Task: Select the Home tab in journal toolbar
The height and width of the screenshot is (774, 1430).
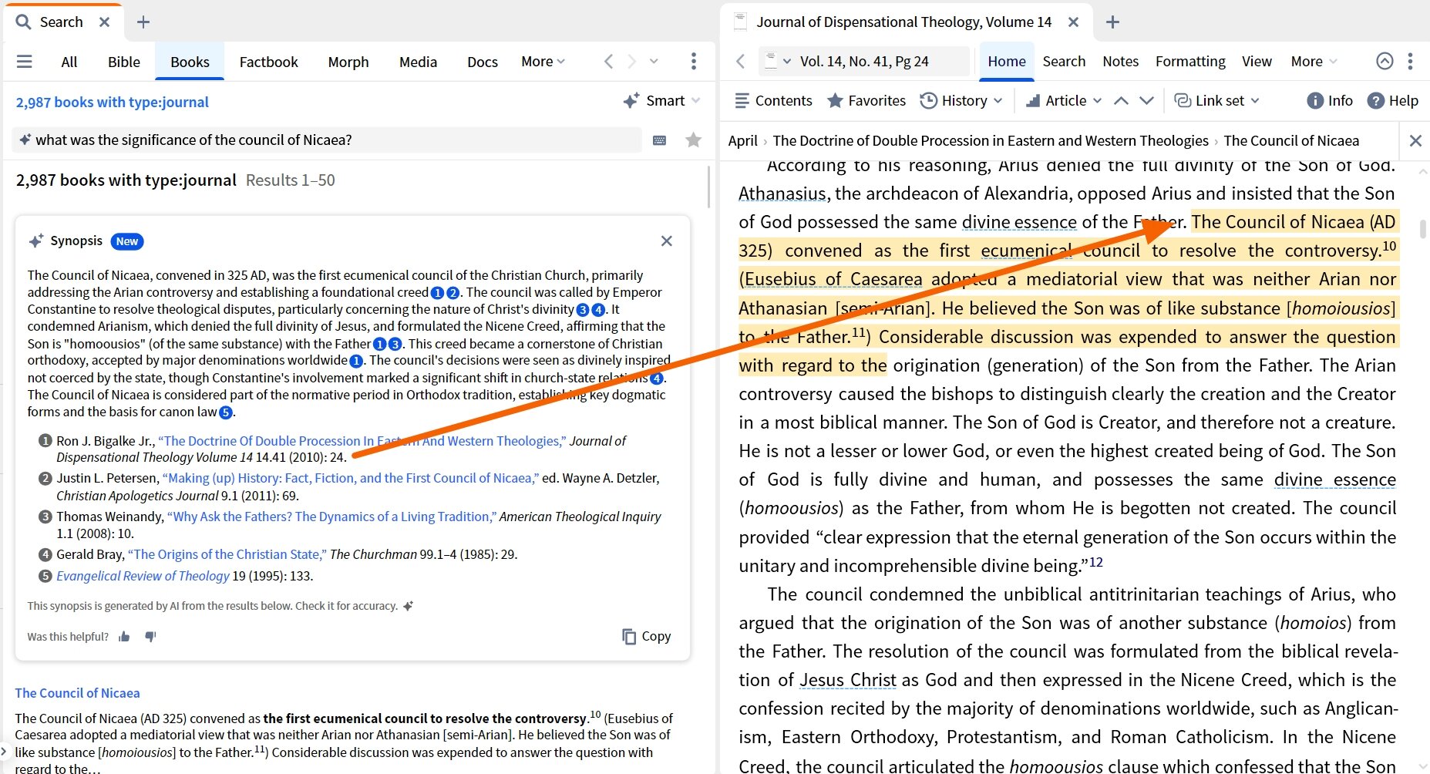Action: coord(1007,61)
